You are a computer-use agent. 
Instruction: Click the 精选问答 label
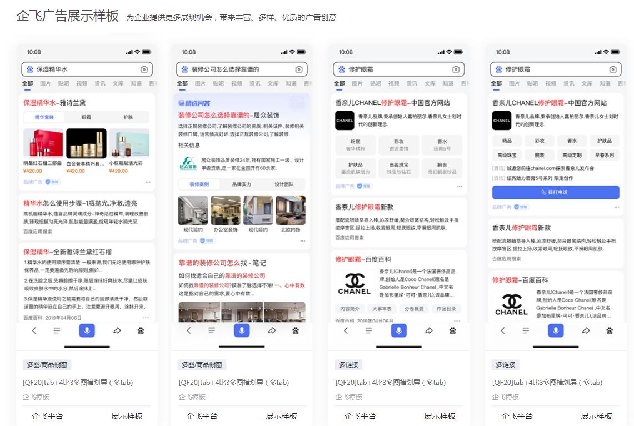pos(194,103)
